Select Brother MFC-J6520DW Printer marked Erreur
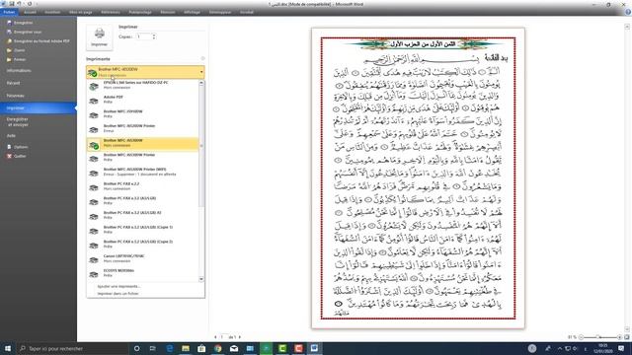The width and height of the screenshot is (632, 355). (x=142, y=128)
